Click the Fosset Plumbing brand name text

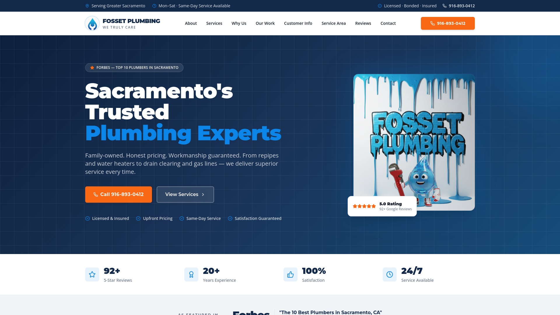131,21
